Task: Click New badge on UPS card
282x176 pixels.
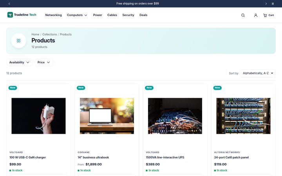Action: point(149,88)
